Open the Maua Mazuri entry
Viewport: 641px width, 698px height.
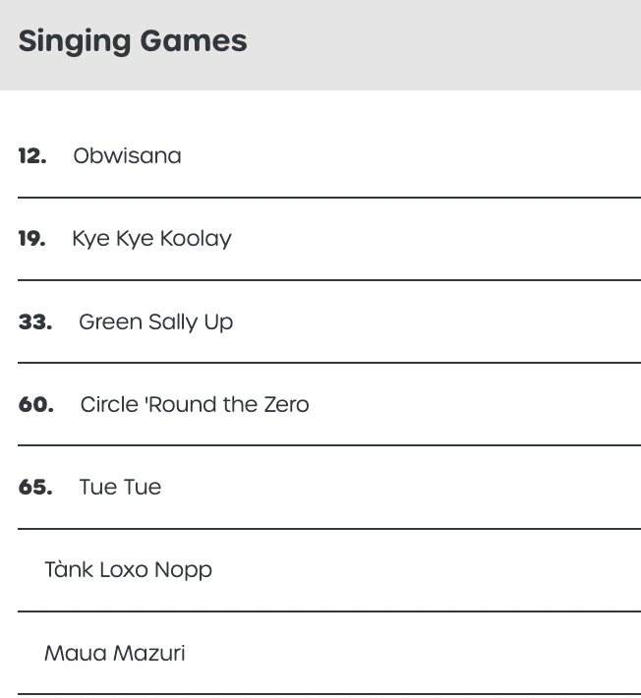(114, 654)
